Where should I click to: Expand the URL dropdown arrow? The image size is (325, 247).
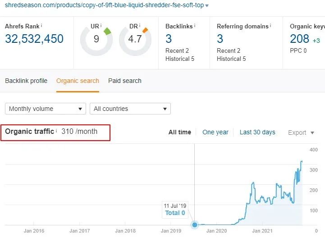pyautogui.click(x=207, y=6)
